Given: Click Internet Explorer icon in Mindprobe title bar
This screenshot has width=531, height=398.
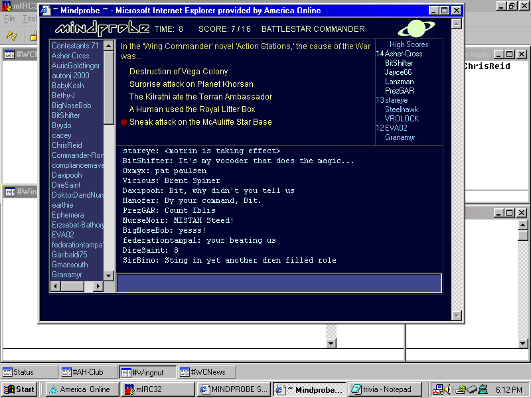Looking at the screenshot, I should pos(45,11).
